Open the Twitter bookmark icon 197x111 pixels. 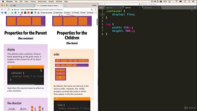(2, 13)
